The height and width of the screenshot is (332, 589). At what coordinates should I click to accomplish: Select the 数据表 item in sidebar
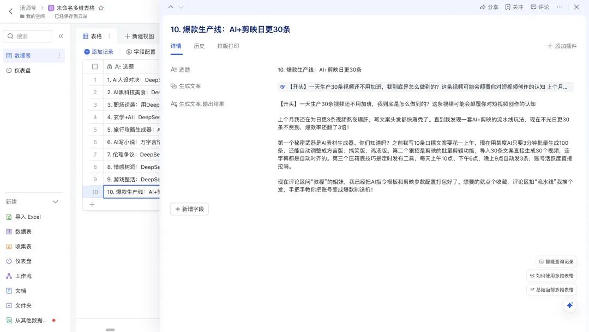click(34, 56)
